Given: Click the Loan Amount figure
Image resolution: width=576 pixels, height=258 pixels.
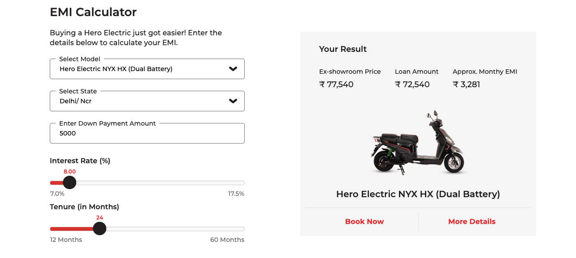Looking at the screenshot, I should [412, 84].
